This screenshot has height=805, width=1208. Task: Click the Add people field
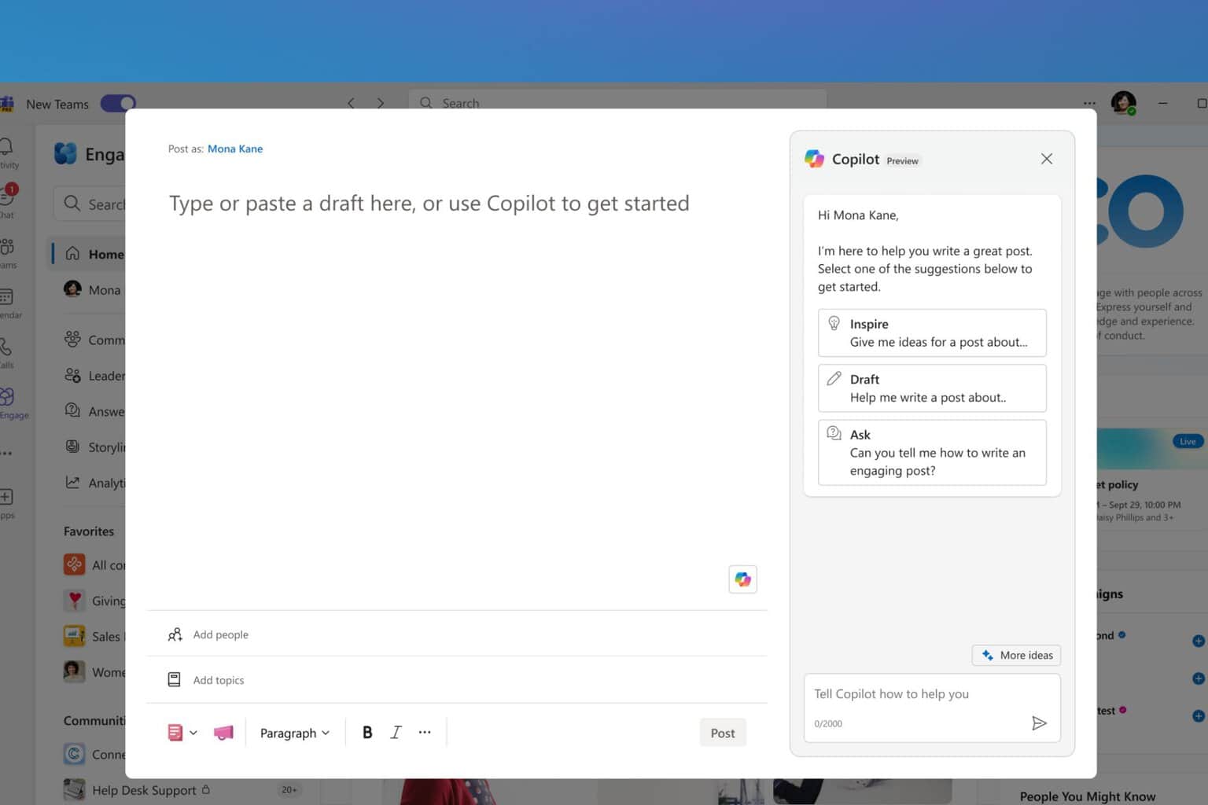pyautogui.click(x=456, y=634)
